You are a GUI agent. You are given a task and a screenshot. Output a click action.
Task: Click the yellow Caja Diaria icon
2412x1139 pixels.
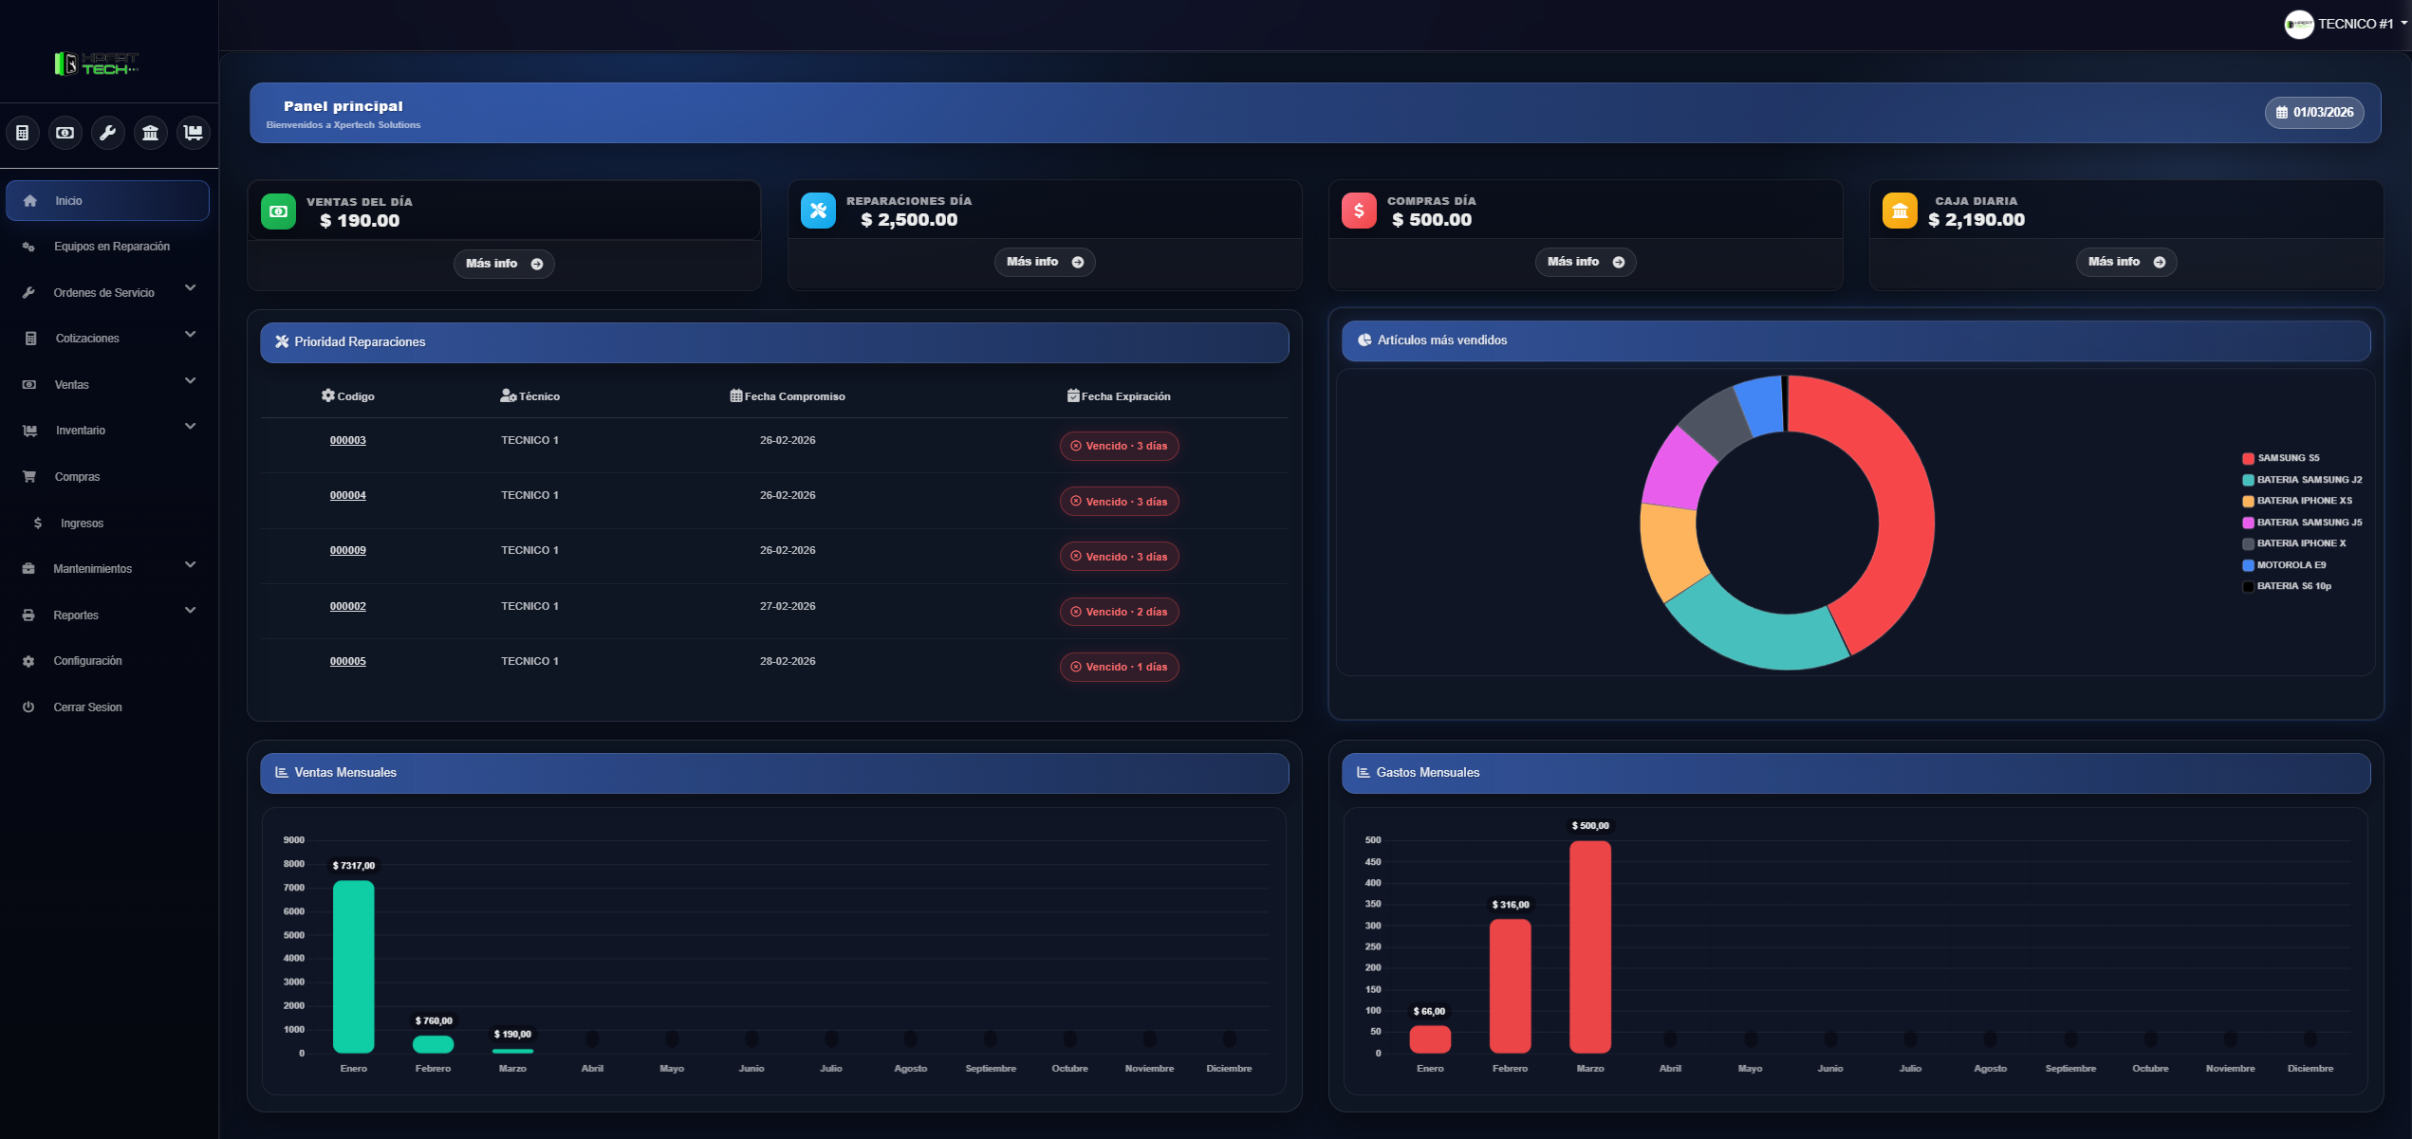[x=1899, y=211]
